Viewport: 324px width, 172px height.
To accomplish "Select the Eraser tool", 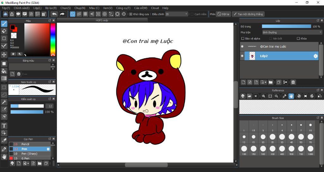I will (4, 31).
